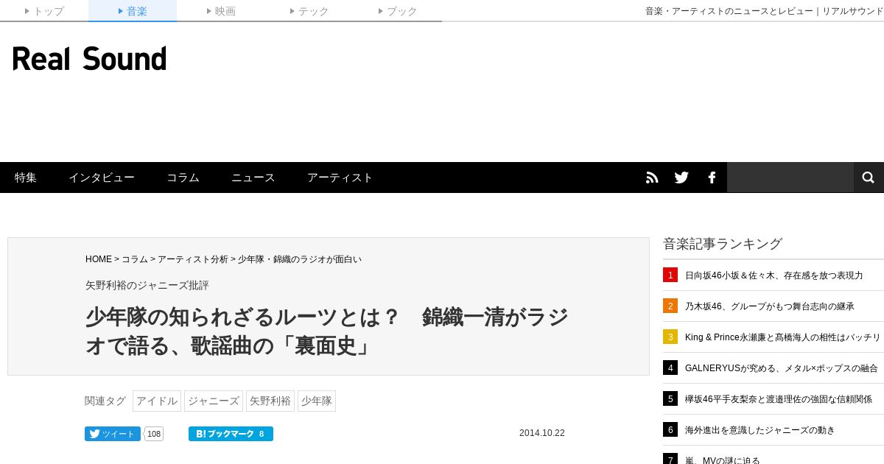Select the 矢野利裕 tag

tap(270, 401)
